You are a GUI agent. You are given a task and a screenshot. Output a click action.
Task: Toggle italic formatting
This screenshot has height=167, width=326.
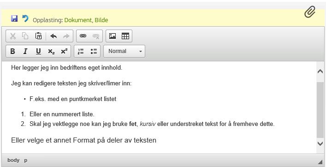(25, 51)
